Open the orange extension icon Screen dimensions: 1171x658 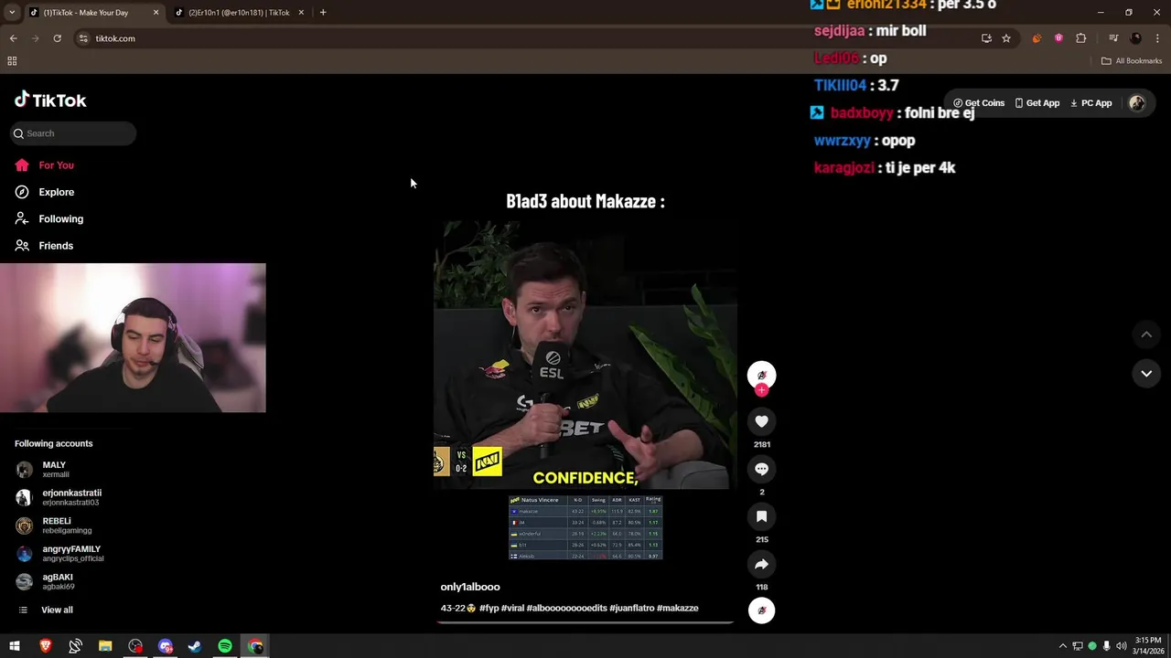tap(1037, 38)
